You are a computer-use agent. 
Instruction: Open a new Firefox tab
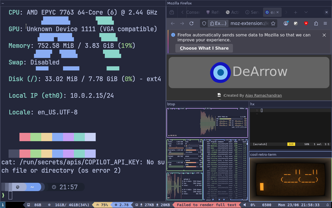pos(295,12)
